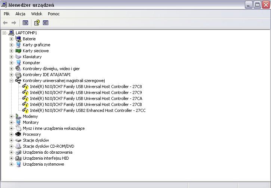
Task: Select the LAPTOPHP1 tree label
Action: point(26,33)
